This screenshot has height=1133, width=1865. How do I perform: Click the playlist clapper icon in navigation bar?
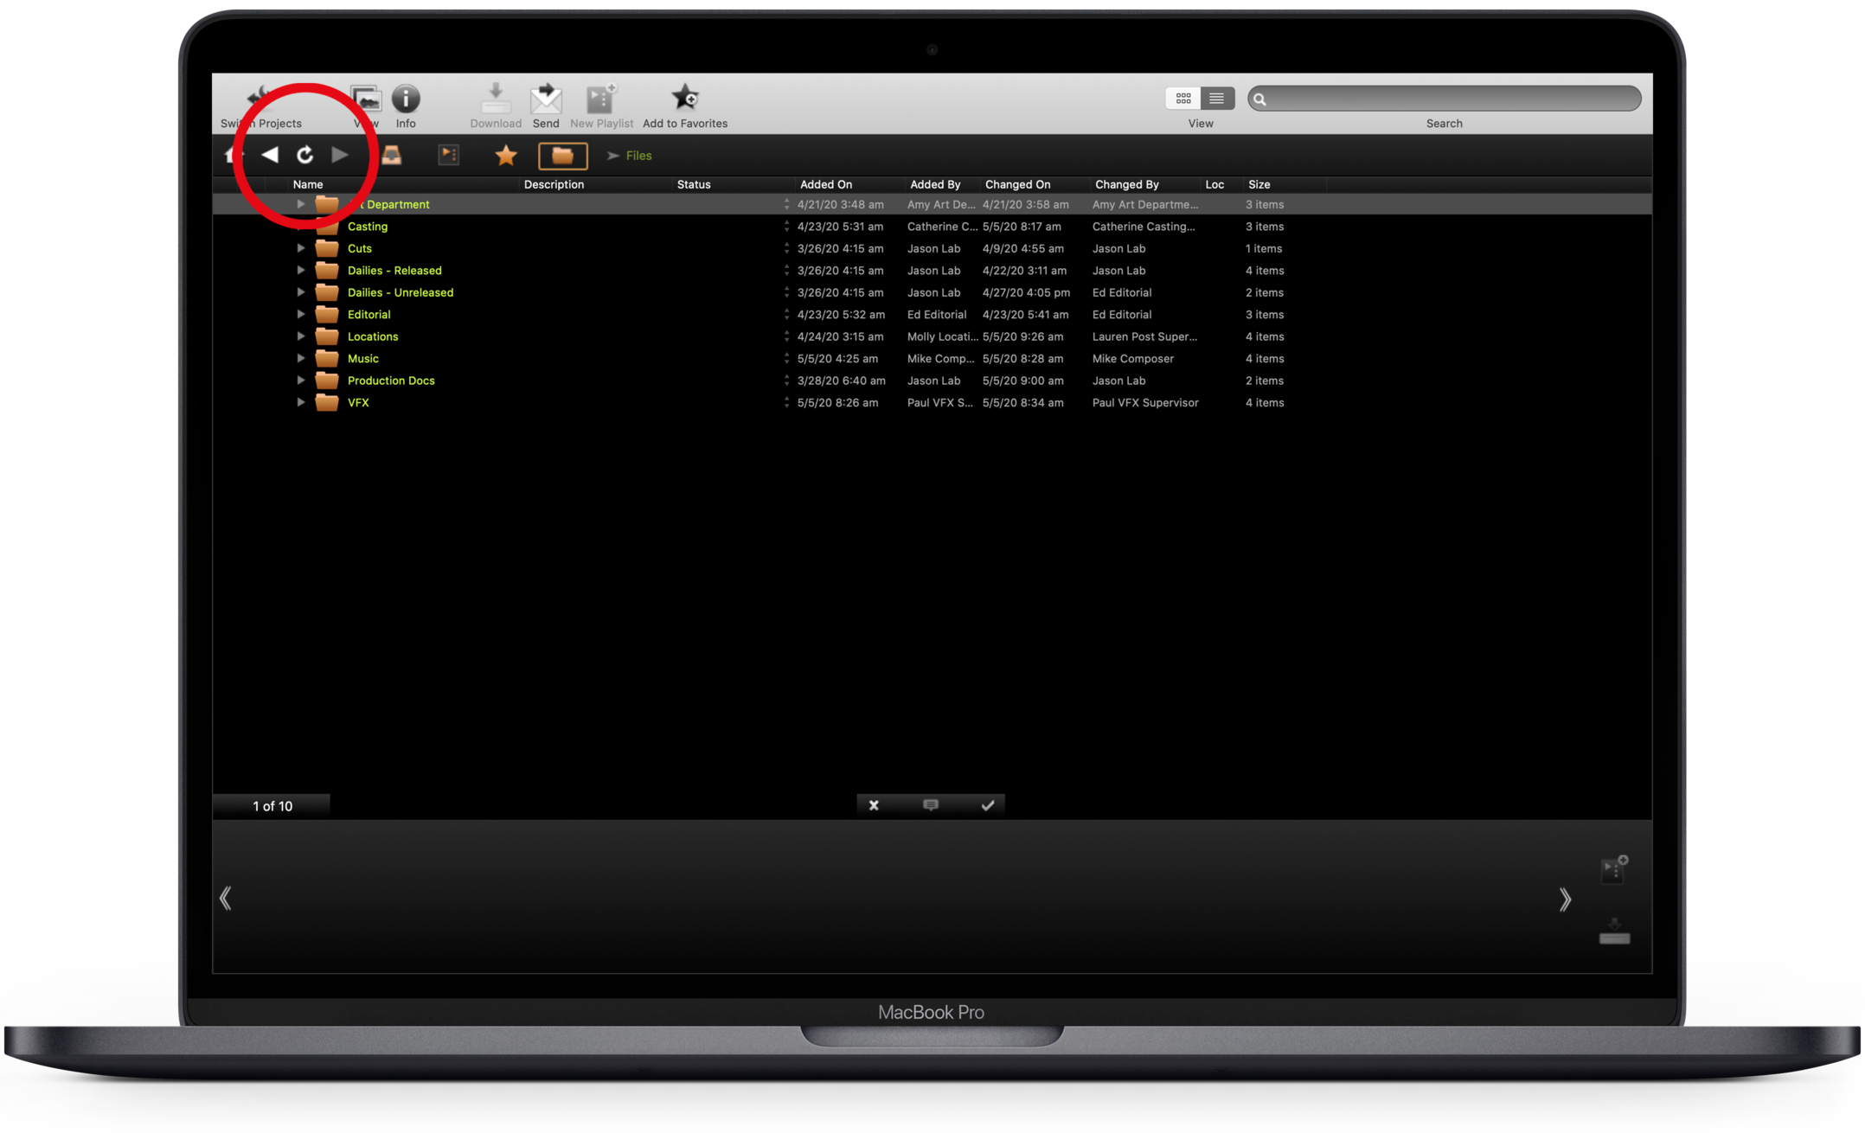448,156
